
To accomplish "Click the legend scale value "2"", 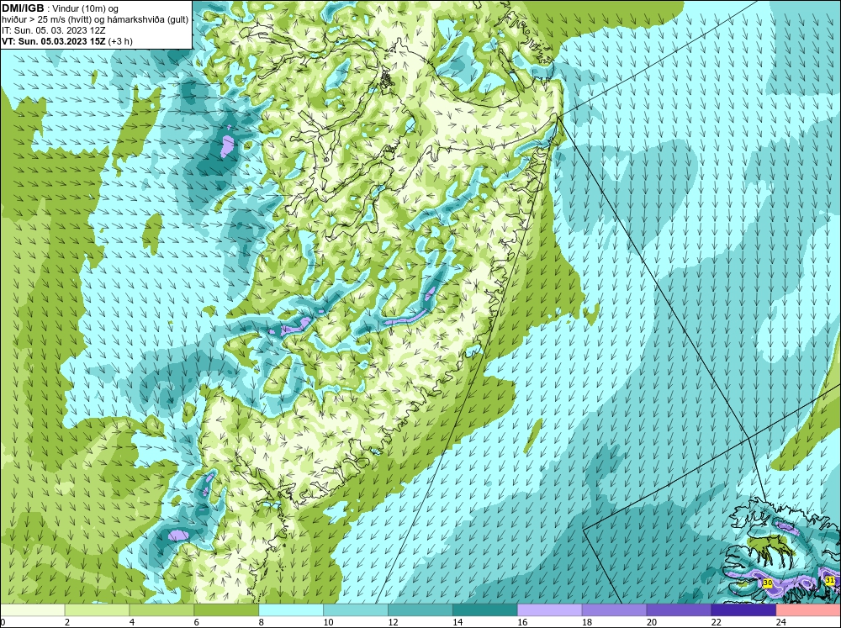I will point(67,622).
